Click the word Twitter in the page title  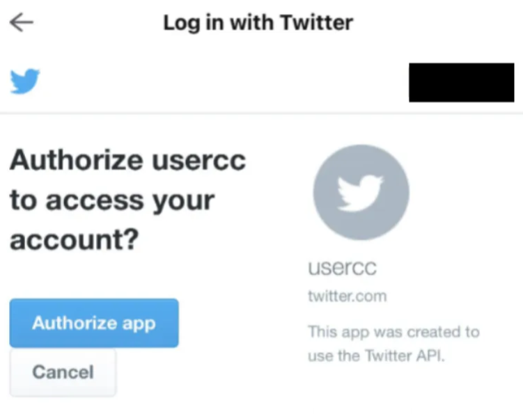[x=316, y=22]
